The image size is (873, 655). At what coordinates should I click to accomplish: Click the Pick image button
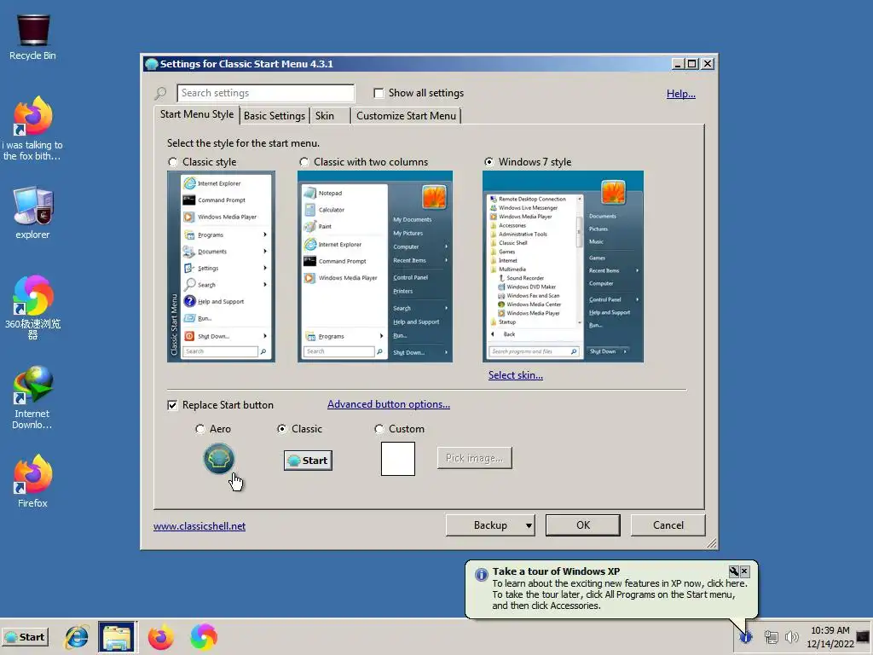click(x=474, y=458)
